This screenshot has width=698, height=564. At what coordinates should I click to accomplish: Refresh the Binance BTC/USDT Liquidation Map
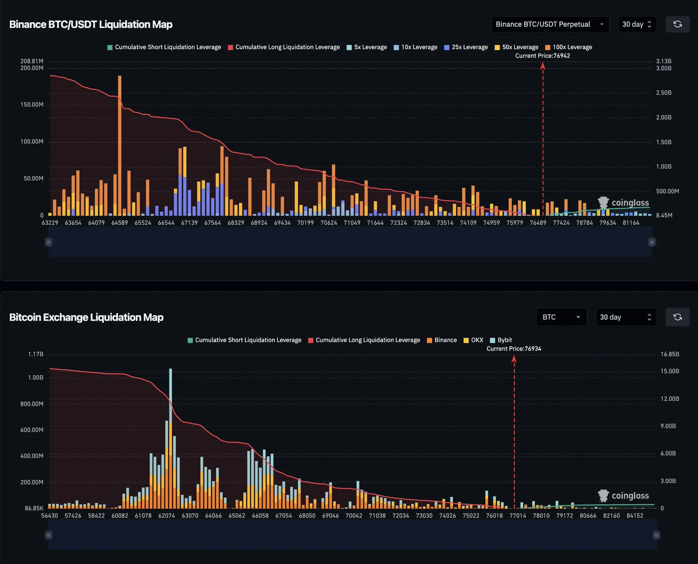pyautogui.click(x=678, y=24)
